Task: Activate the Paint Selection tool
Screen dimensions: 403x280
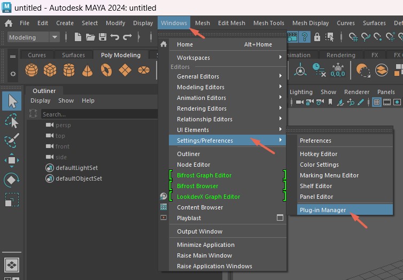Action: click(x=12, y=141)
